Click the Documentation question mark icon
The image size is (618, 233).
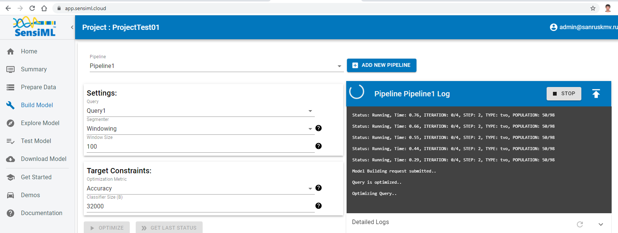[10, 213]
